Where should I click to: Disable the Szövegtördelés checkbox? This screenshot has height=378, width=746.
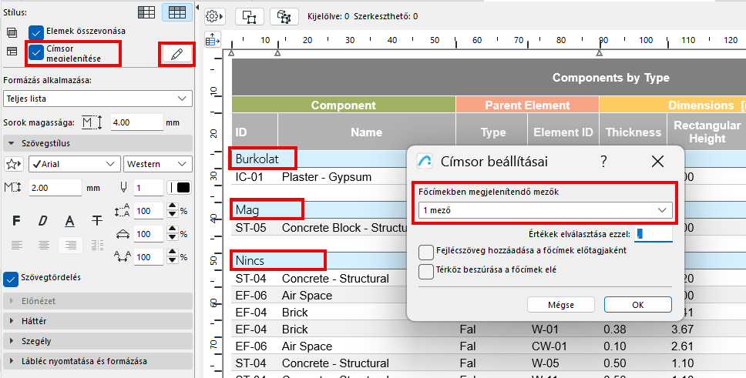(x=11, y=279)
